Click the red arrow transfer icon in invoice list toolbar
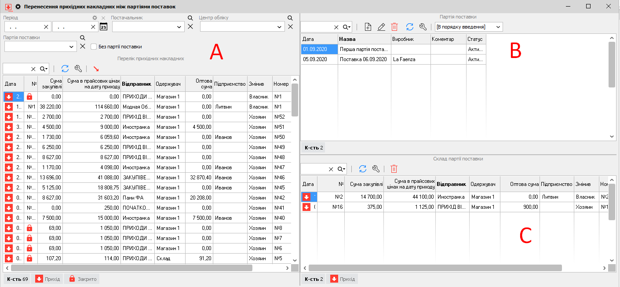The width and height of the screenshot is (620, 287). click(96, 69)
